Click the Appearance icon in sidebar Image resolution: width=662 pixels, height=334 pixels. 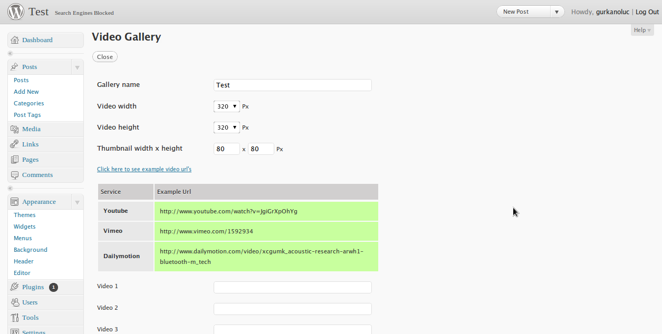[15, 202]
